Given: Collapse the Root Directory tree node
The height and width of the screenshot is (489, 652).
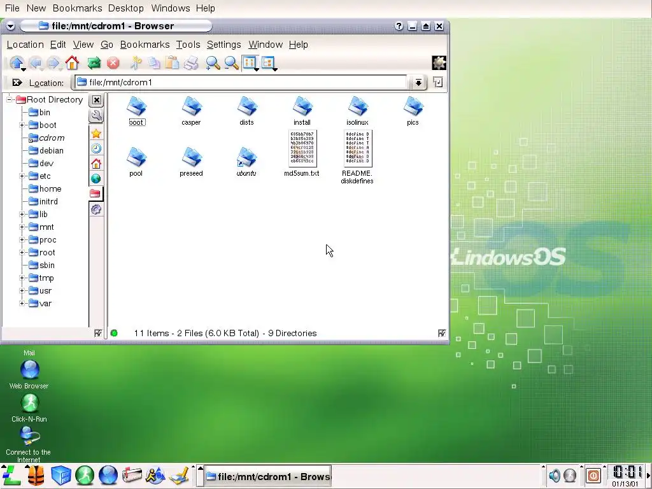Looking at the screenshot, I should pyautogui.click(x=9, y=99).
